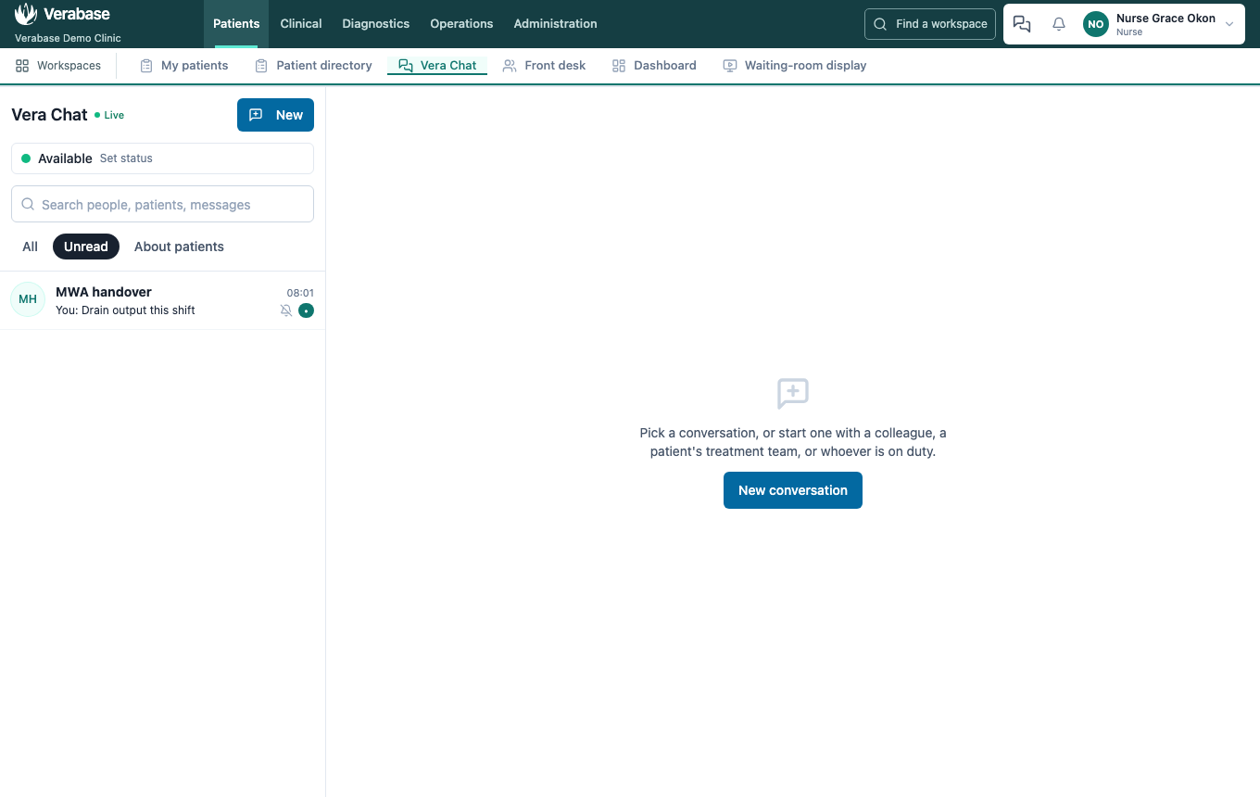This screenshot has height=797, width=1260.
Task: Open the Administration main menu
Action: pos(556,24)
